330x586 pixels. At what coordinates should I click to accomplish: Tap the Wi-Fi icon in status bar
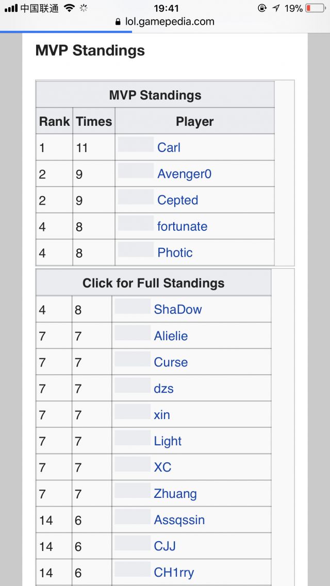tap(69, 8)
